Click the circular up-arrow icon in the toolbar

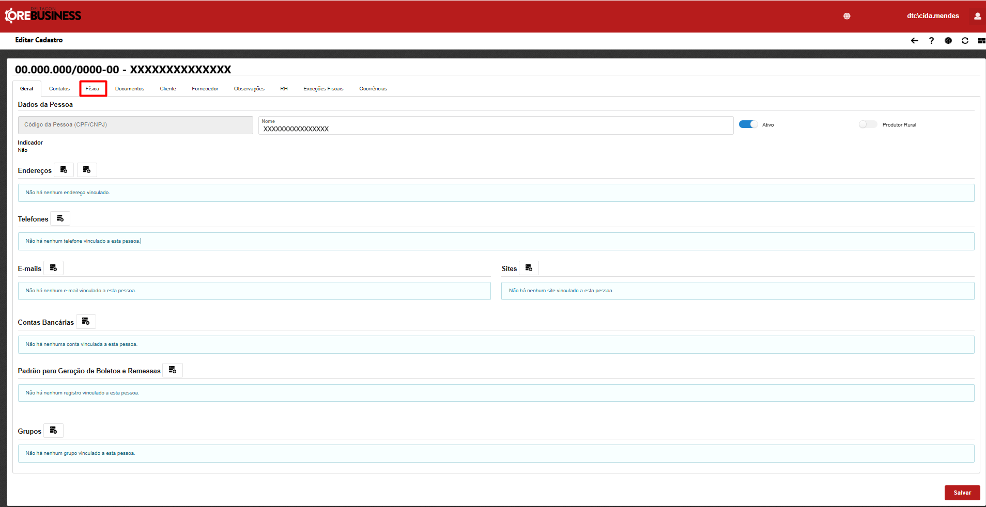(948, 41)
